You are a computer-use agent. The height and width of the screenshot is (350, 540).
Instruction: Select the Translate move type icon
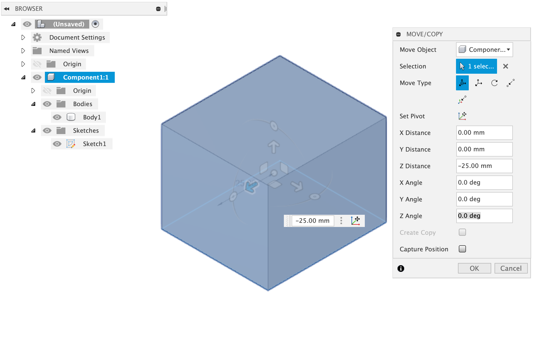click(x=478, y=83)
